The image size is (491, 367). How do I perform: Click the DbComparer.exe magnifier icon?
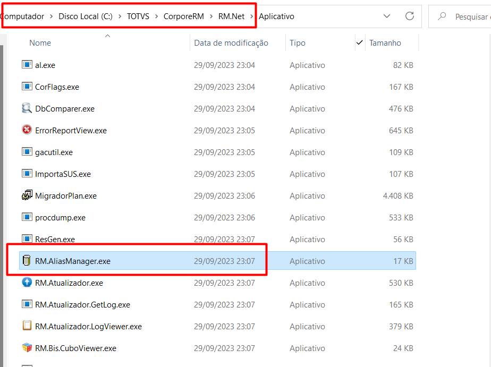coord(27,108)
